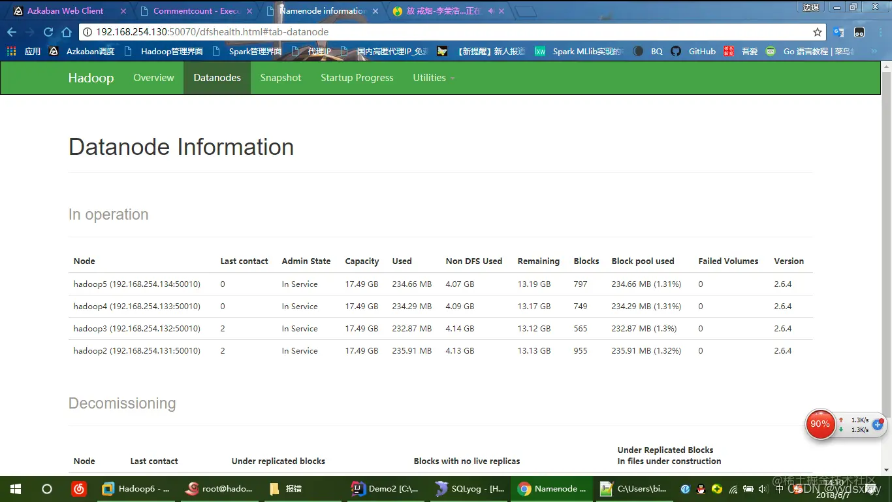The width and height of the screenshot is (892, 502).
Task: Mute the music tab via speaker icon
Action: (491, 11)
